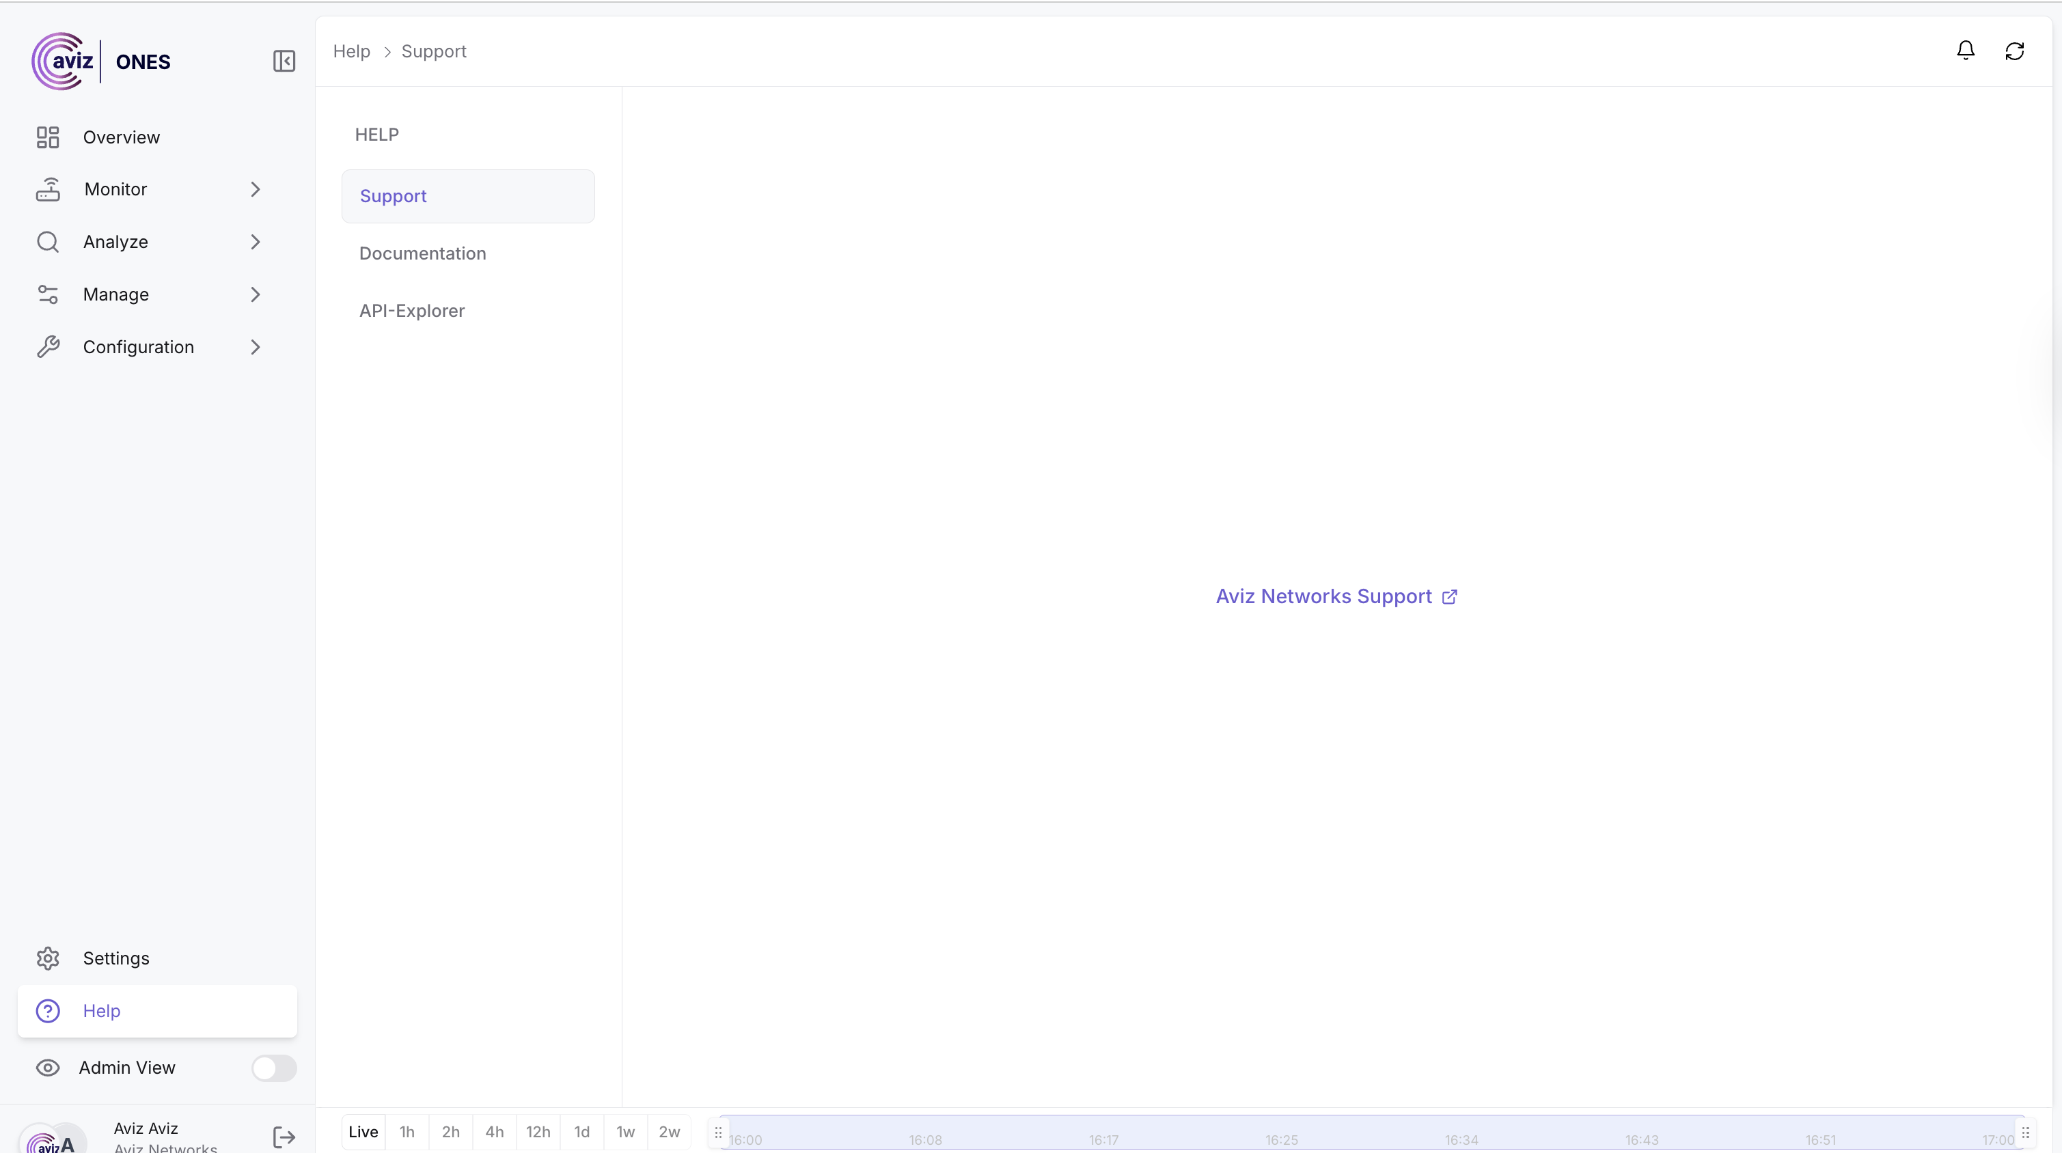Image resolution: width=2062 pixels, height=1153 pixels.
Task: Grab the left timeline range handle
Action: point(718,1133)
